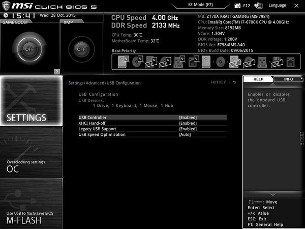
Task: Toggle the XMP OFF button
Action: click(x=81, y=49)
